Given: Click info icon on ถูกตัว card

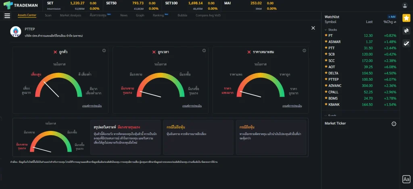Looking at the screenshot, I should [104, 51].
